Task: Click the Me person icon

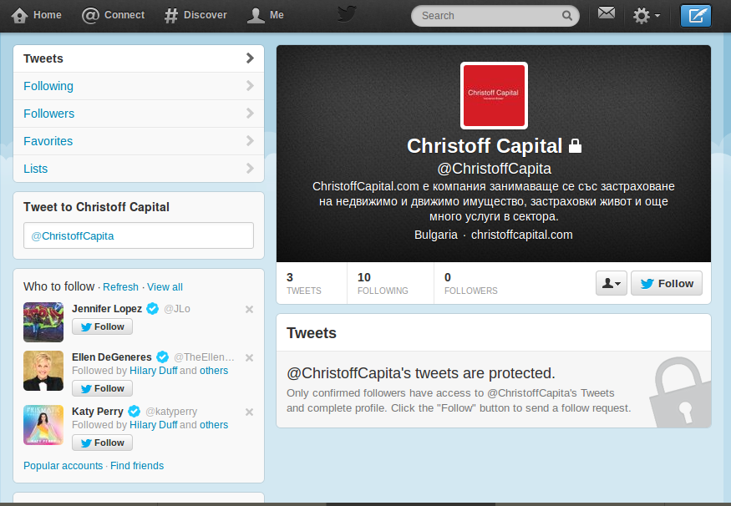Action: tap(256, 15)
